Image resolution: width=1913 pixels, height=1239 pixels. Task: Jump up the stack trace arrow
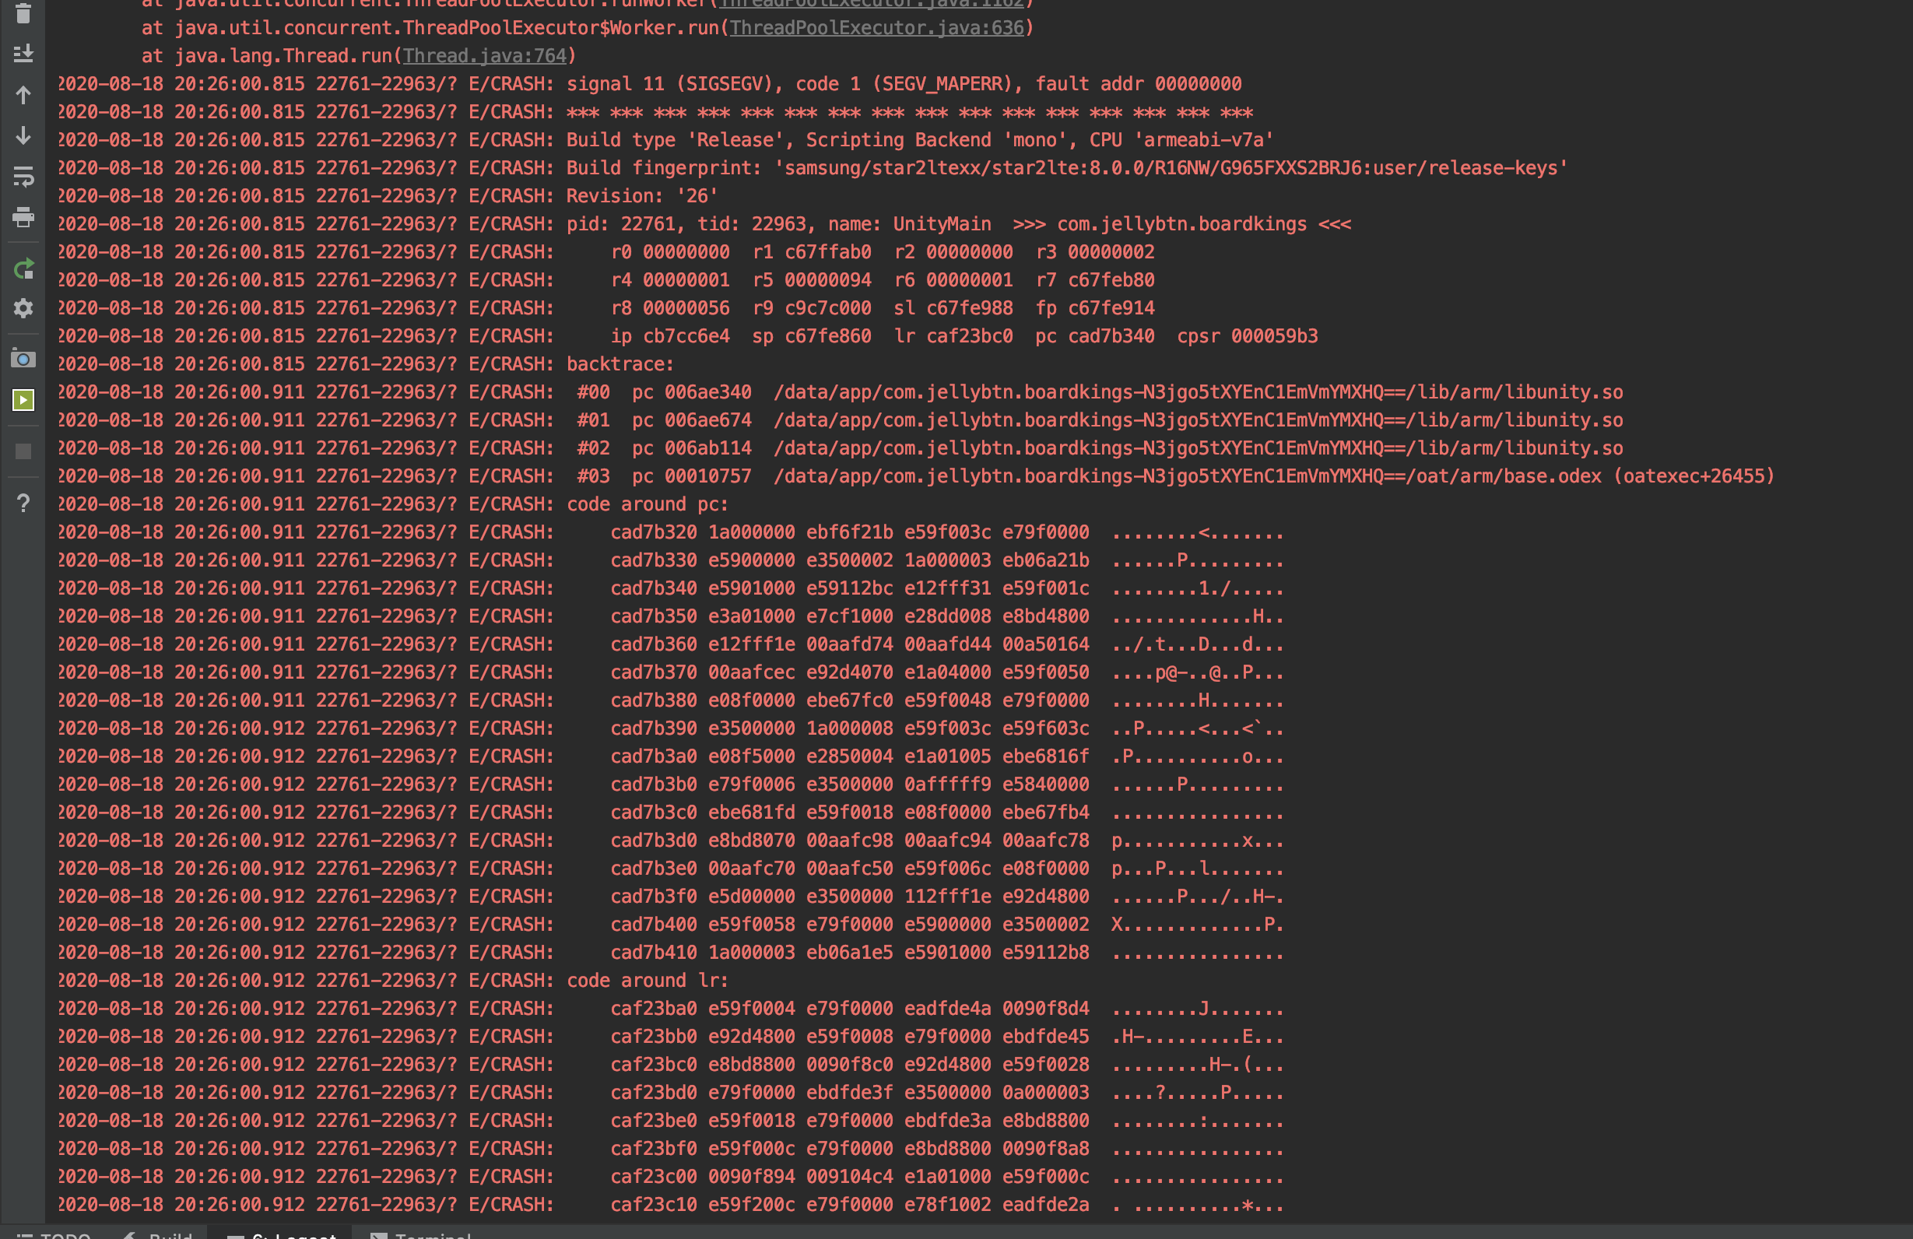point(23,95)
